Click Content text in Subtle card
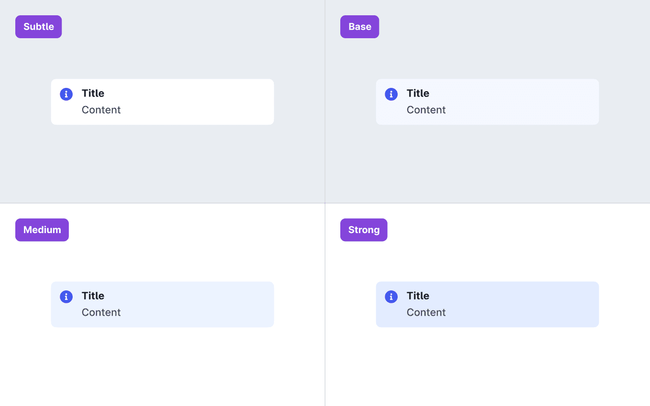Viewport: 650px width, 406px height. point(101,110)
